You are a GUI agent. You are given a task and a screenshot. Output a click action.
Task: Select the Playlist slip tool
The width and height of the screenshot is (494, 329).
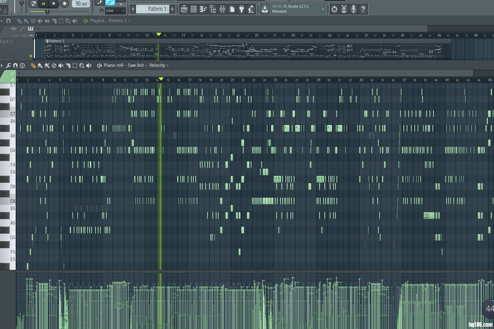[47, 21]
